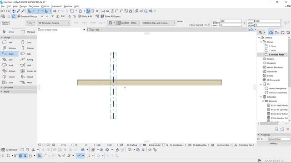The height and width of the screenshot is (163, 291).
Task: Toggle the highlighted trace reference icon
Action: coord(88,11)
